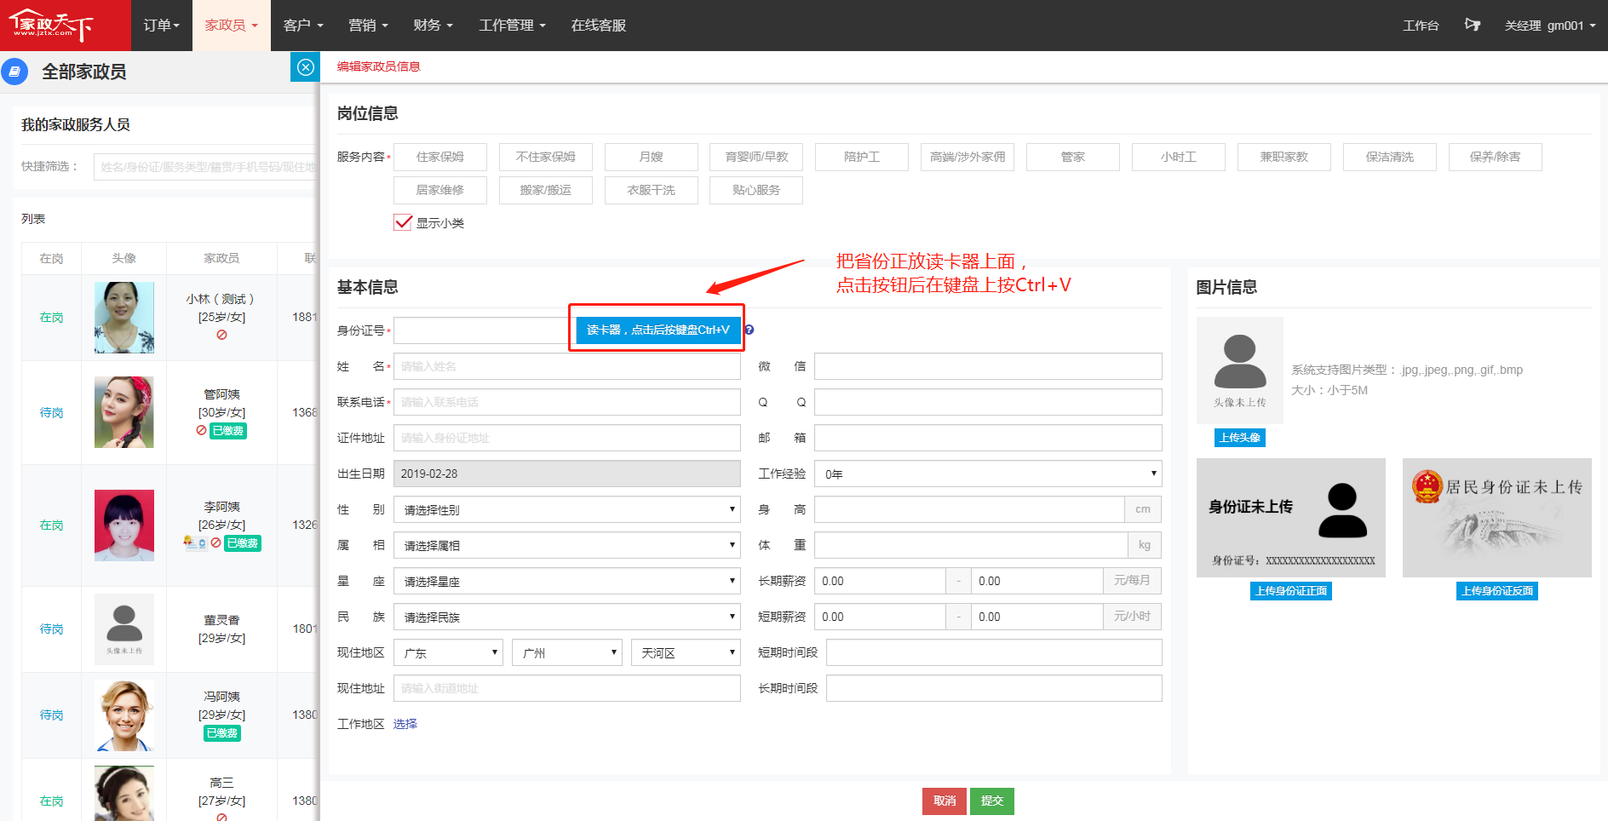Open the province dropdown showing 广东
Image resolution: width=1608 pixels, height=821 pixels.
click(448, 652)
